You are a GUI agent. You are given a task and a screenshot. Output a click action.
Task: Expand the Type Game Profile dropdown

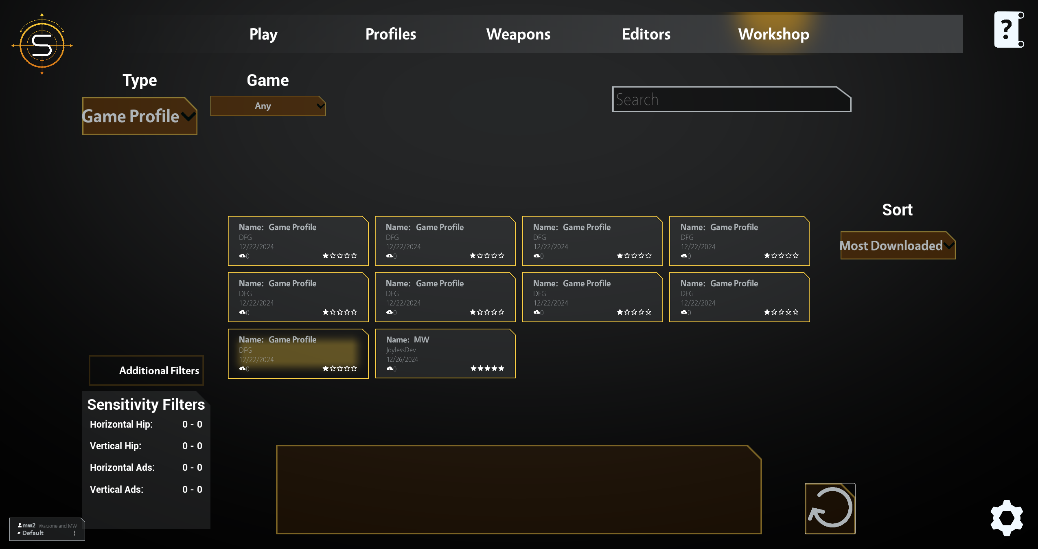coord(140,116)
